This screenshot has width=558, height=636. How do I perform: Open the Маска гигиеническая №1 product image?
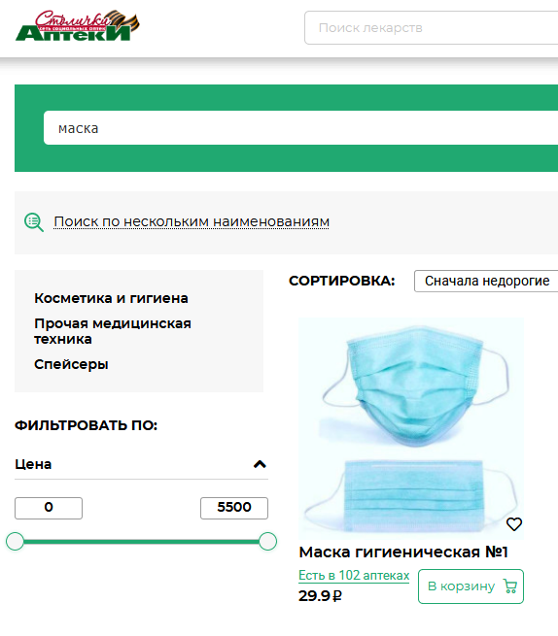411,428
